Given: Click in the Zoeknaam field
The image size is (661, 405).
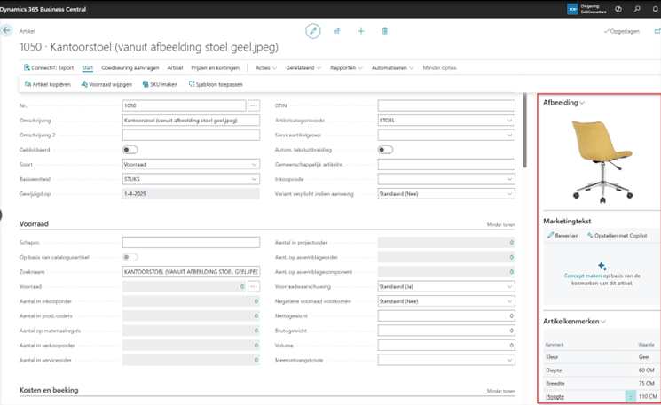Looking at the screenshot, I should 191,272.
